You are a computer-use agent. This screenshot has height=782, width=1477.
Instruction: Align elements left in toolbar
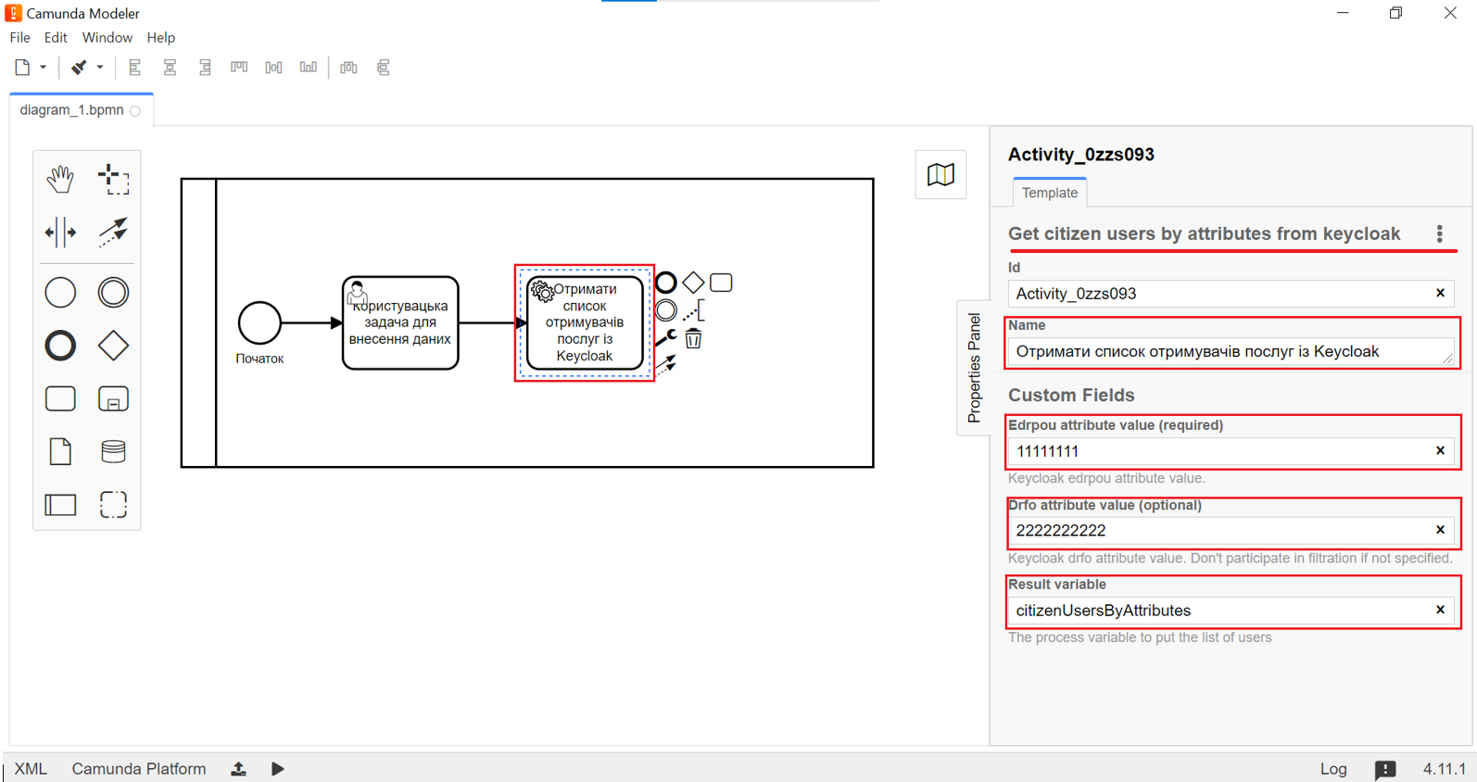[x=135, y=67]
